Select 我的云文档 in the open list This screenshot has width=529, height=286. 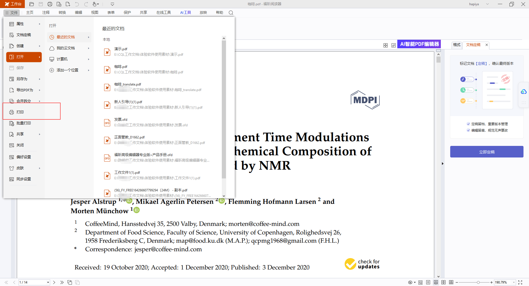point(69,48)
